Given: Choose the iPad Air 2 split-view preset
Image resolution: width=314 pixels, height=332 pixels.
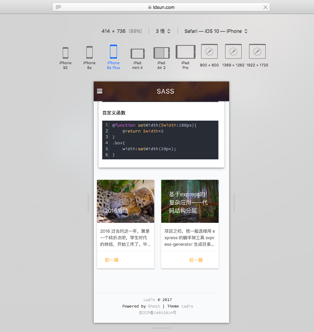Looking at the screenshot, I should point(161,53).
